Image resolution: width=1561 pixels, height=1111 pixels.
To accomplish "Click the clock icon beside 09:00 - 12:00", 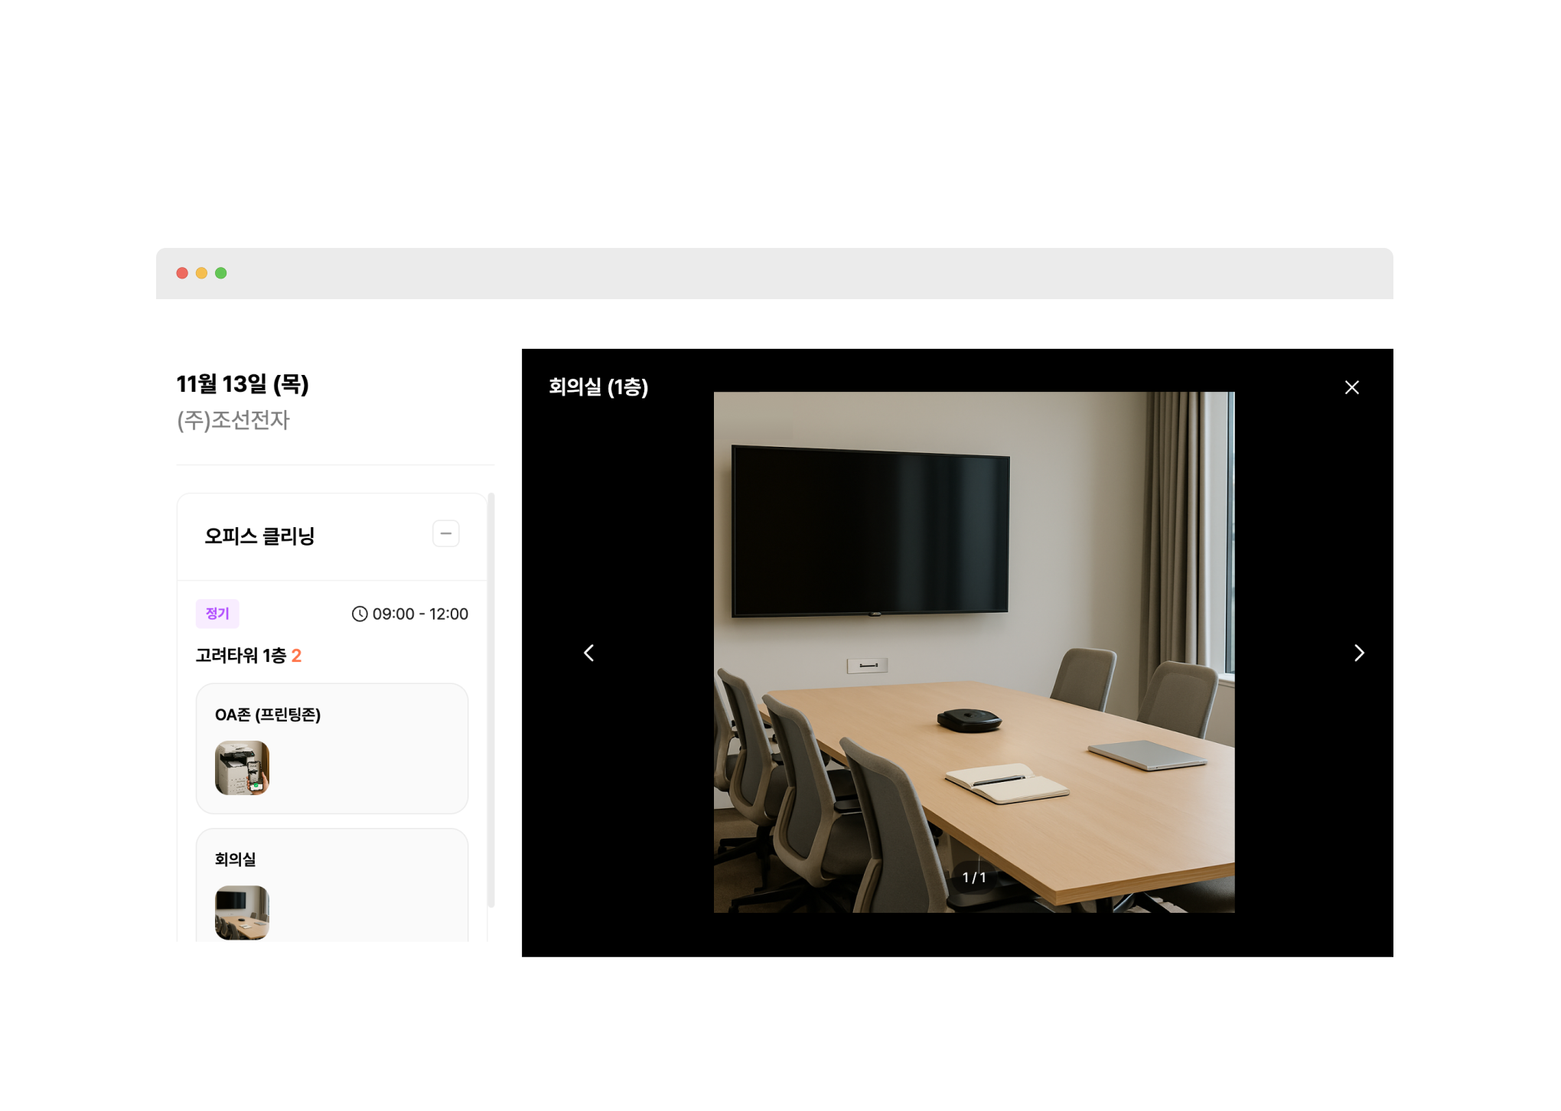I will coord(359,614).
